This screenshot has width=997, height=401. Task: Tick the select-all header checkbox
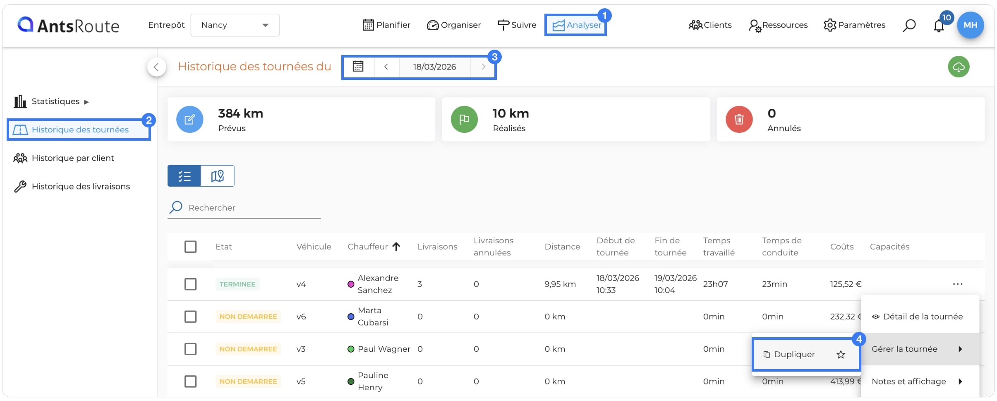190,247
